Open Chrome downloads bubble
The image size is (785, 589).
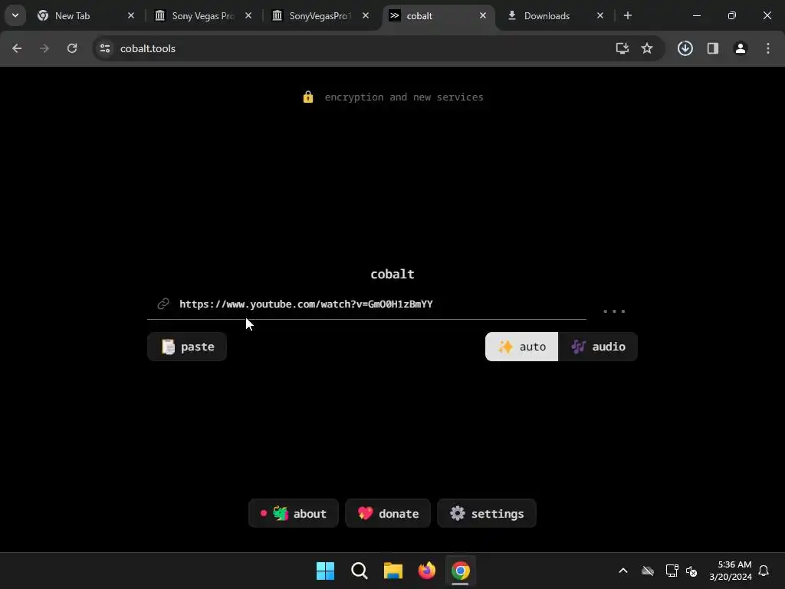[x=685, y=48]
